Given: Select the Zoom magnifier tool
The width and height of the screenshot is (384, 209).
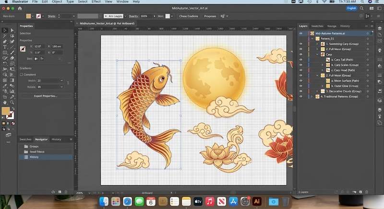Looking at the screenshot, I should (x=12, y=103).
